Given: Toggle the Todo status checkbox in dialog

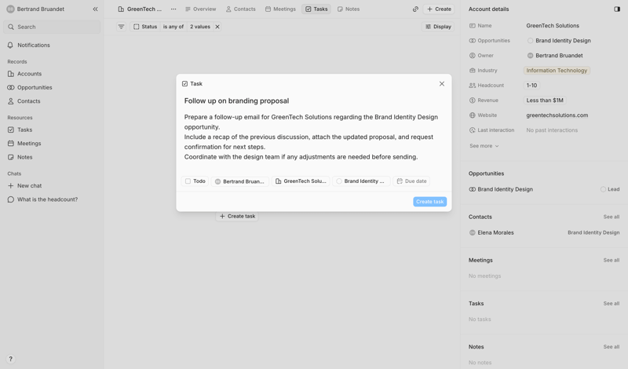Looking at the screenshot, I should coord(188,181).
